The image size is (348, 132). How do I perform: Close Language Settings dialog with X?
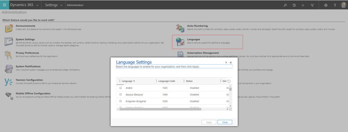tap(231, 63)
